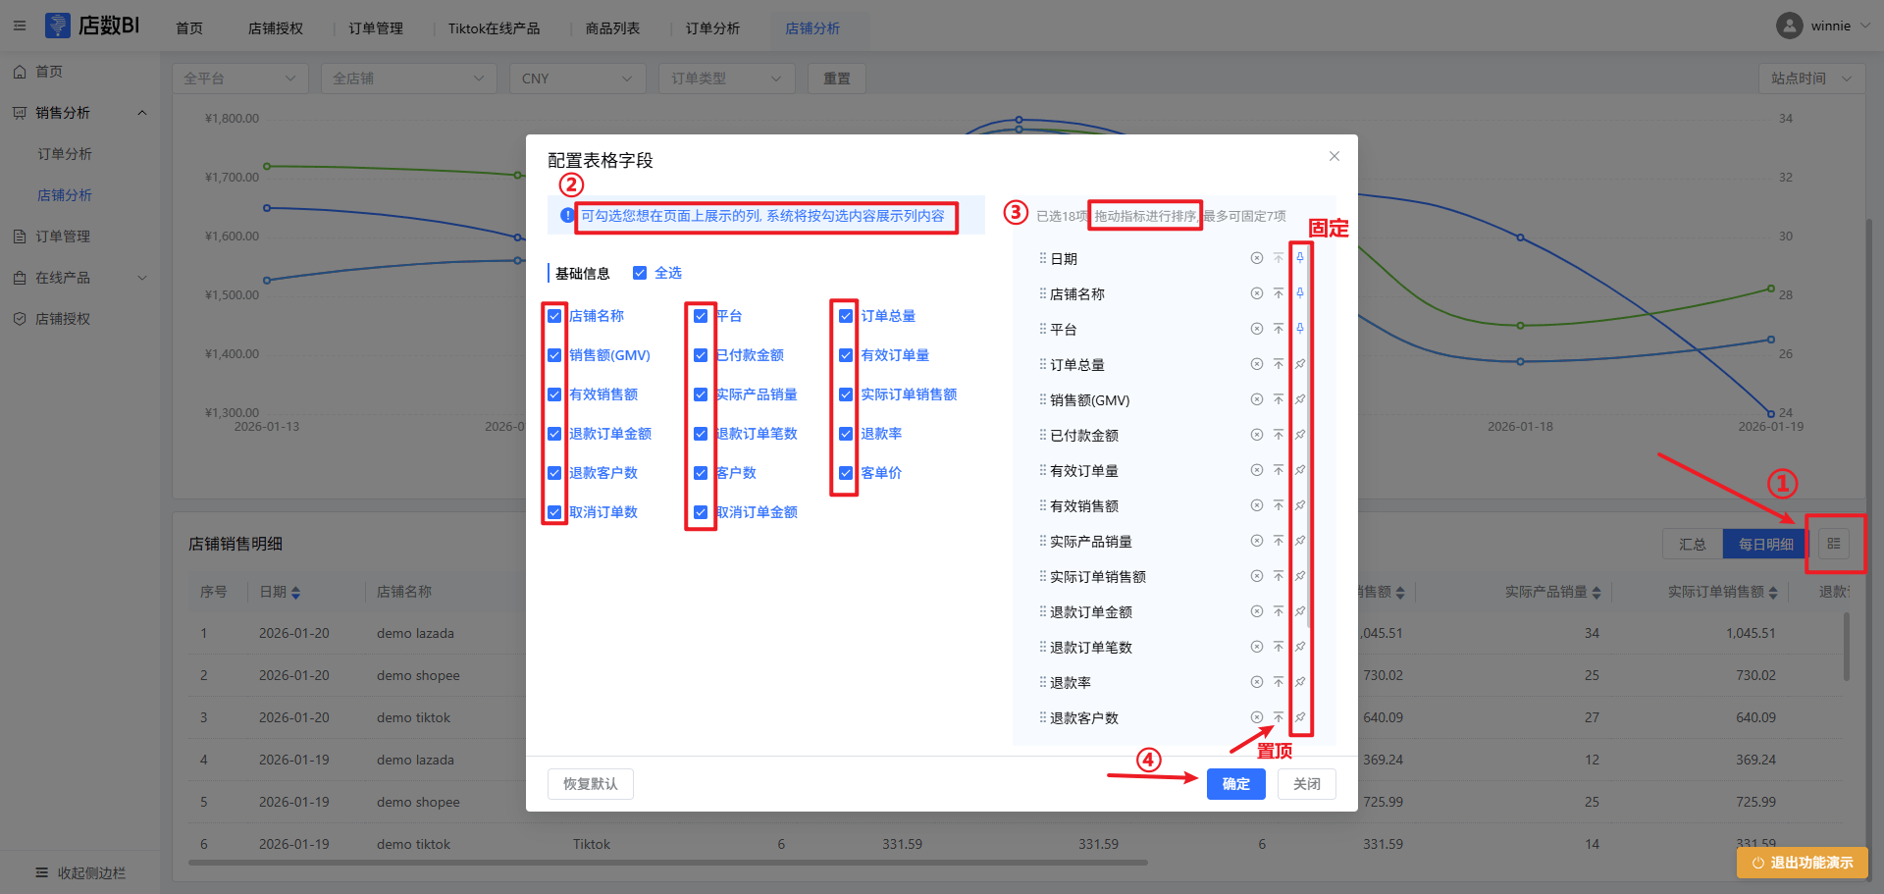Move 退款客户数 to top of list
This screenshot has width=1884, height=894.
point(1278,717)
